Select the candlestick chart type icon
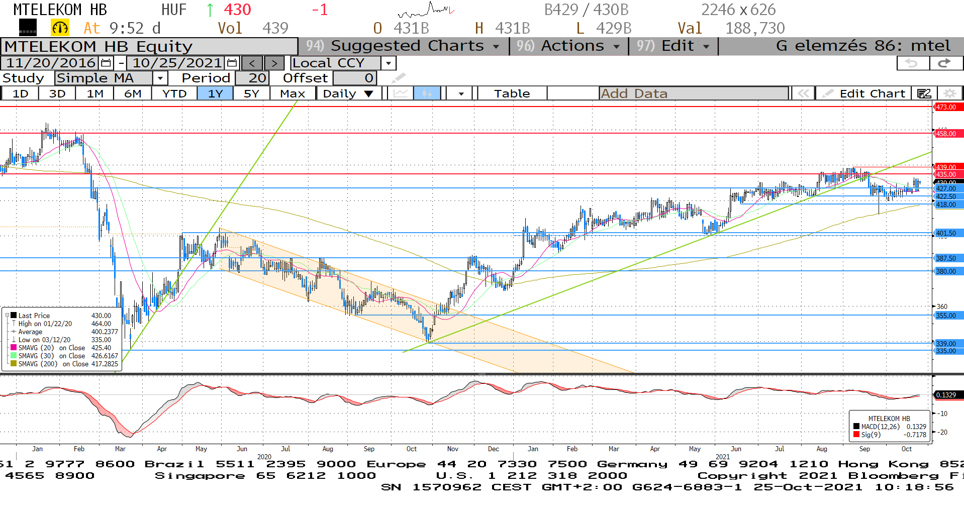The image size is (964, 515). pyautogui.click(x=427, y=93)
